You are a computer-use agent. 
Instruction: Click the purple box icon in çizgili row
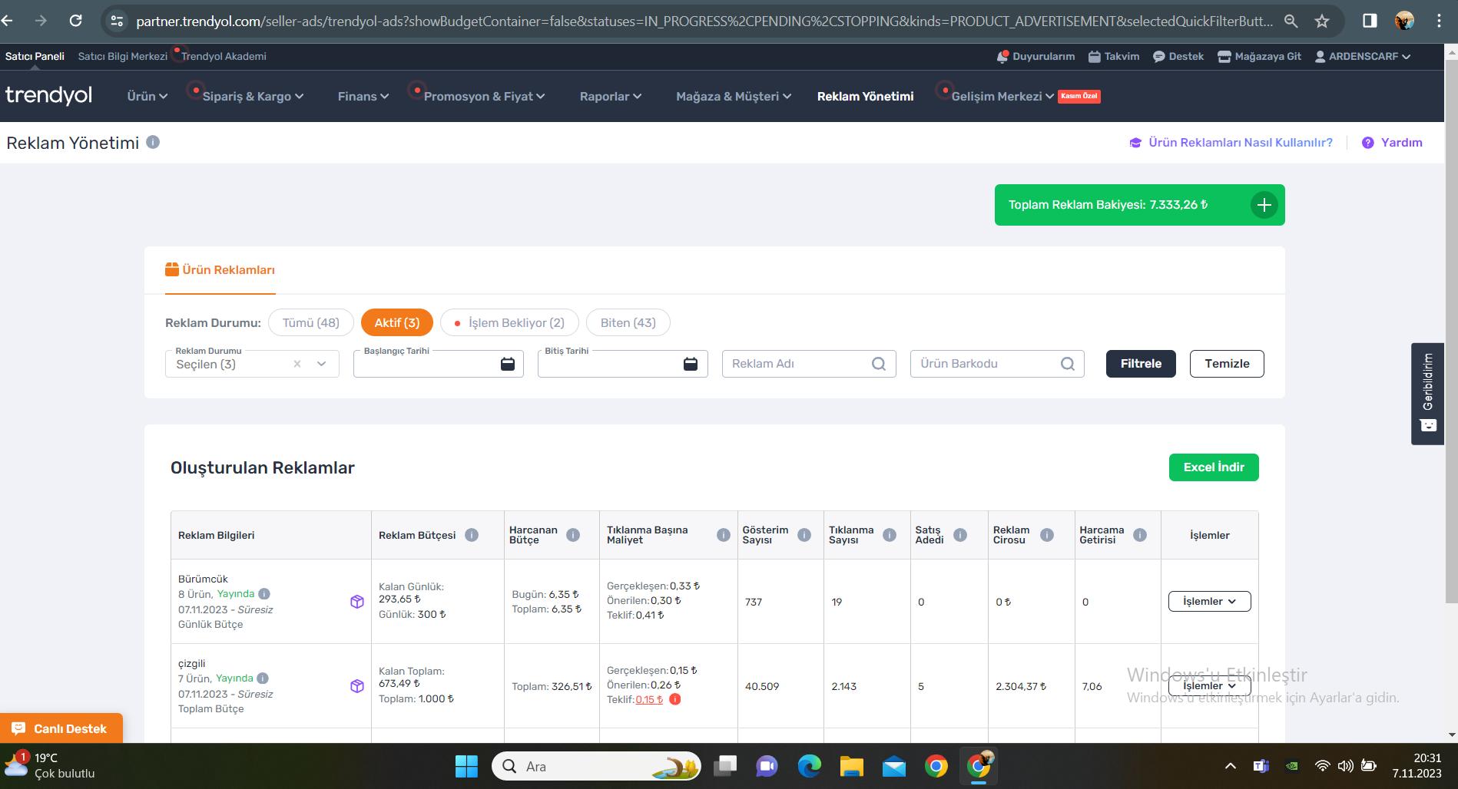click(x=357, y=686)
